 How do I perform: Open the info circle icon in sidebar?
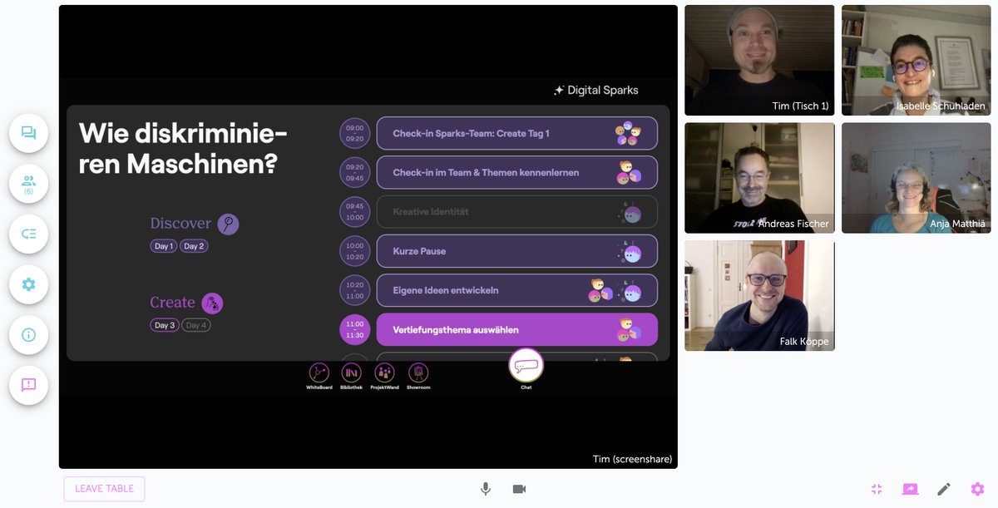pos(28,334)
